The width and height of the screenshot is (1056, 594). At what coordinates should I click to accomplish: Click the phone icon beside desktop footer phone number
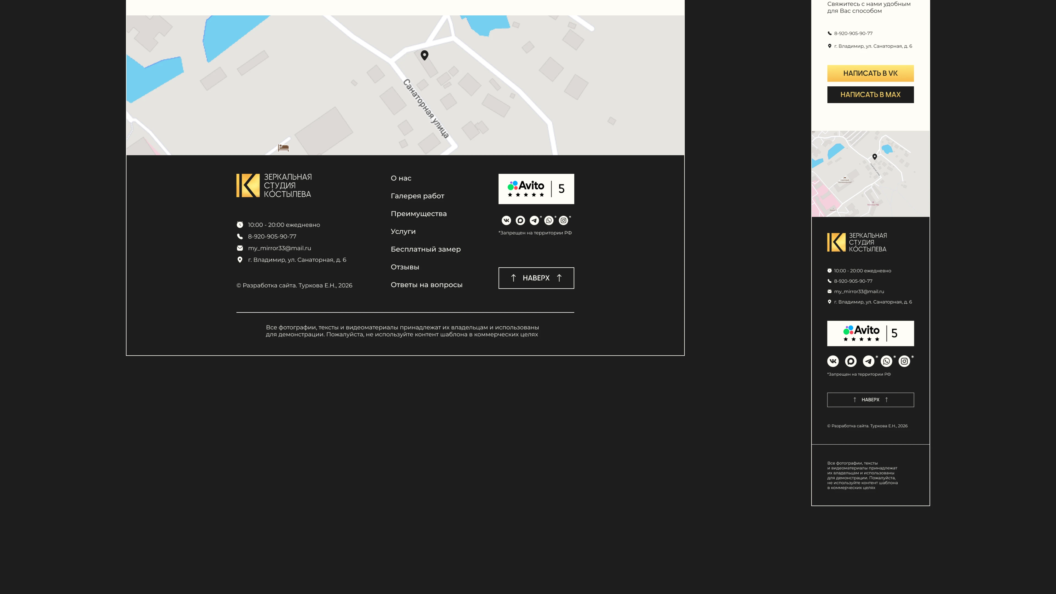pos(240,237)
